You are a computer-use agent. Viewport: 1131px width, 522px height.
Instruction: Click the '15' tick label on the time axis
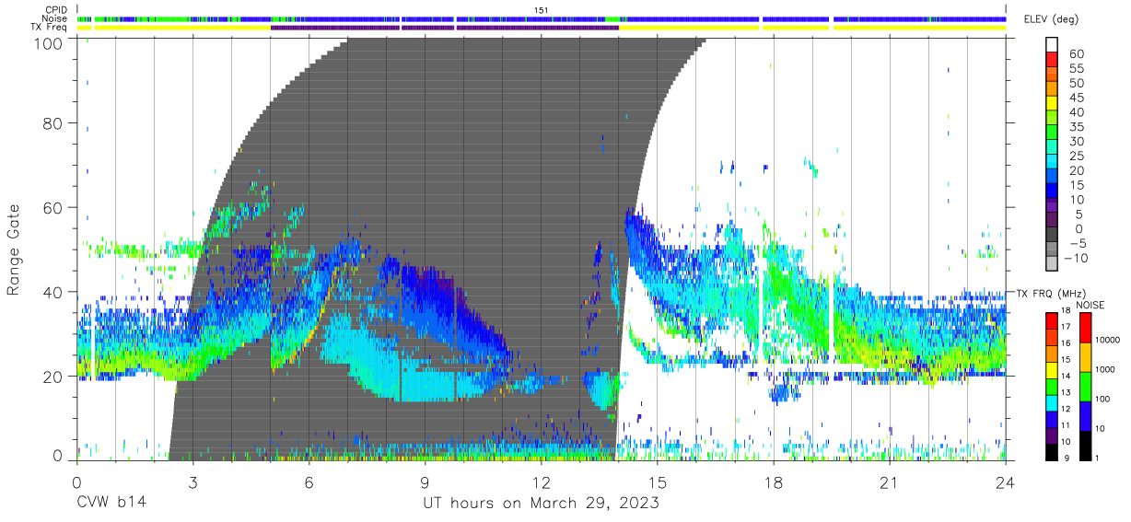point(658,482)
